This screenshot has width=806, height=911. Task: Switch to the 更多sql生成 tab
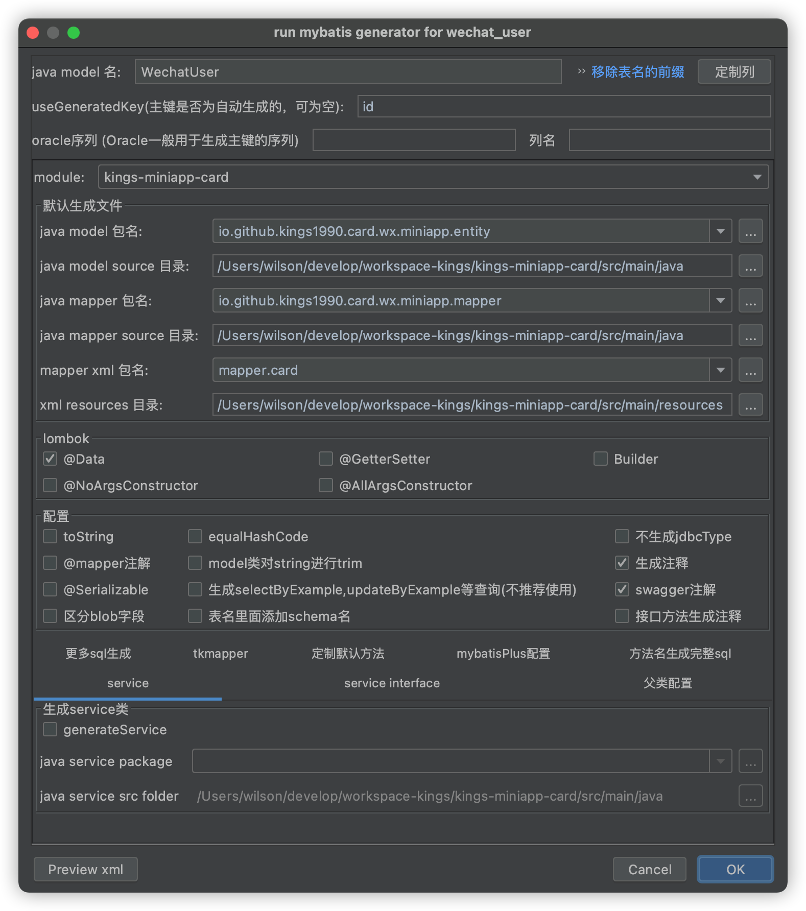pyautogui.click(x=98, y=653)
